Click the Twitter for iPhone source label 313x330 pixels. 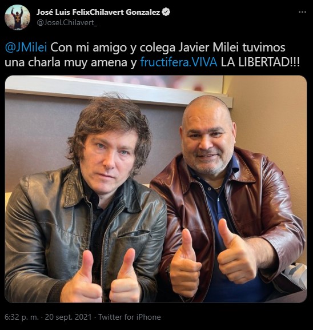pos(130,317)
